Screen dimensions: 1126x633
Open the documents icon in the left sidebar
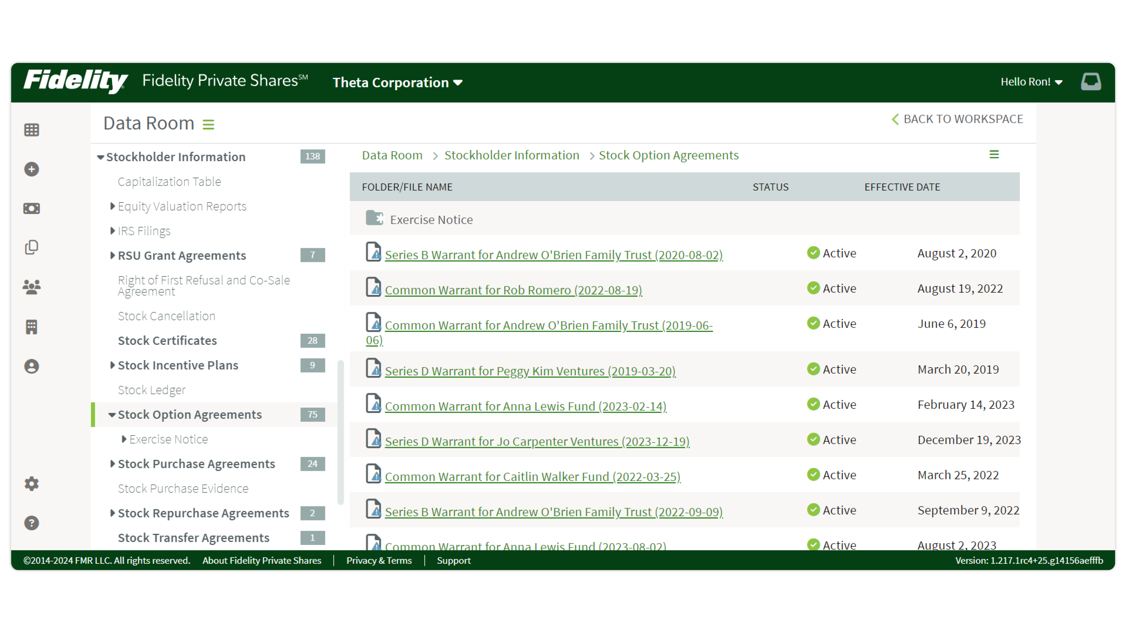click(x=31, y=247)
